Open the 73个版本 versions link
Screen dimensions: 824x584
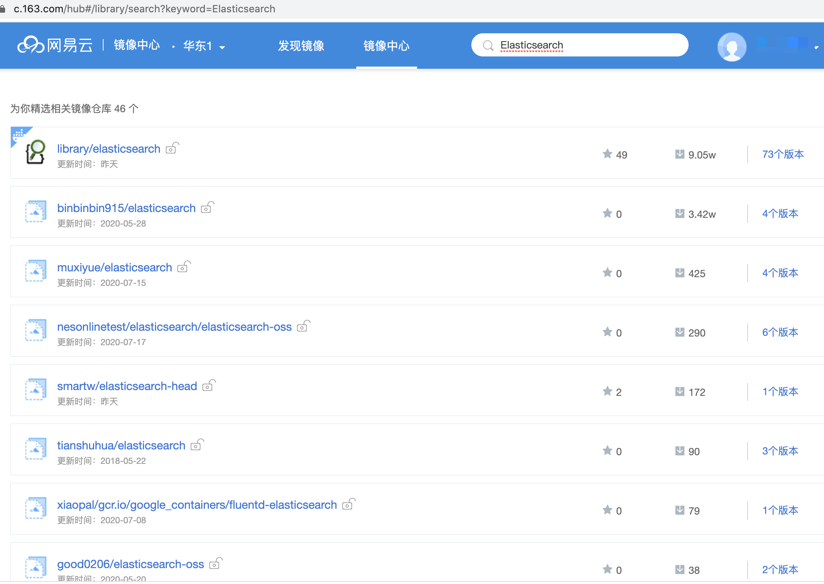point(783,155)
